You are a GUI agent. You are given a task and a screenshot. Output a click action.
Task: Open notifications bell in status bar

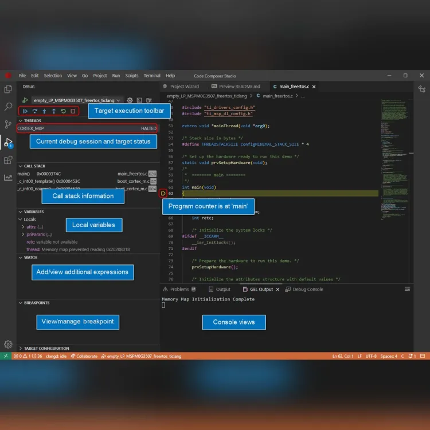(x=412, y=356)
